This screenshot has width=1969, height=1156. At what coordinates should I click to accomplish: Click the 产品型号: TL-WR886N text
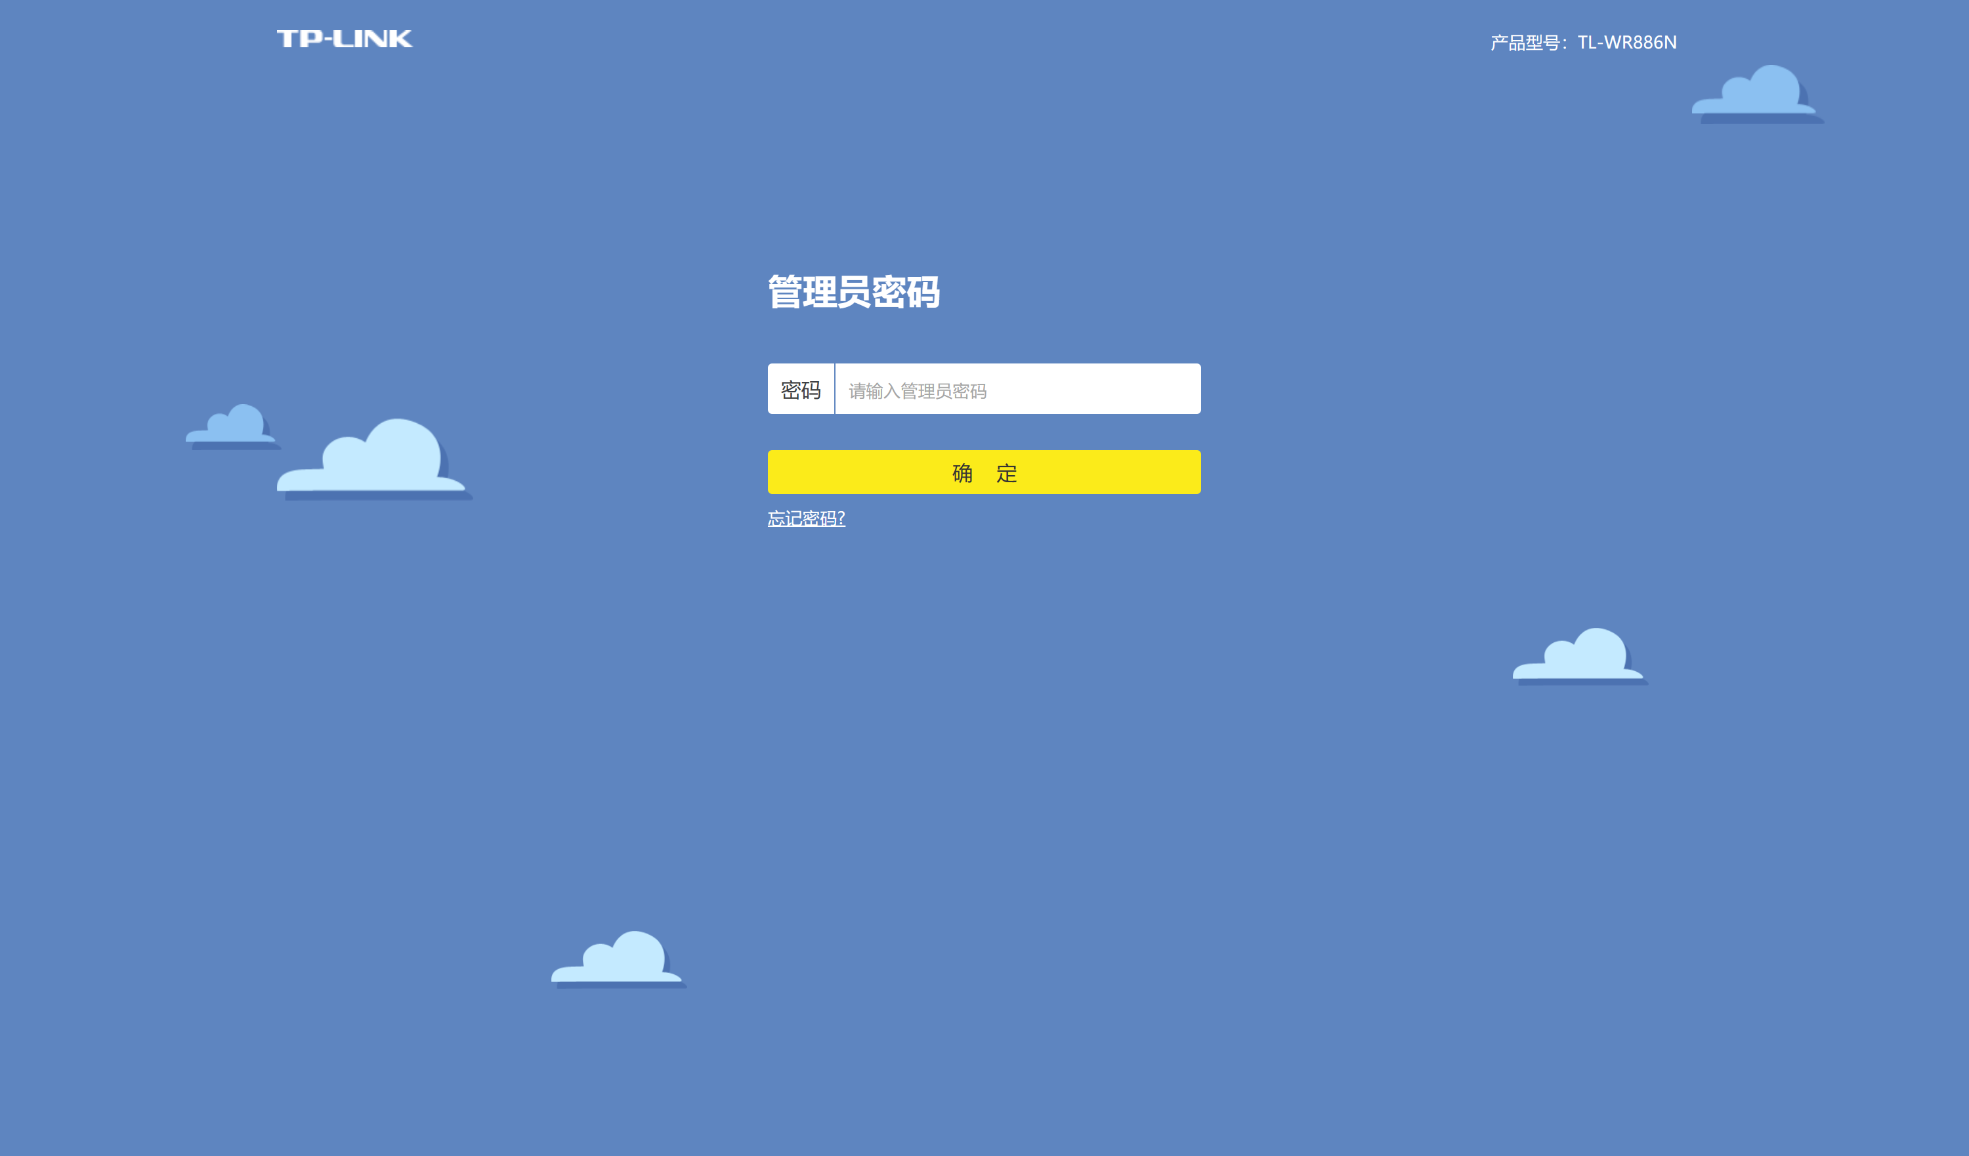tap(1583, 42)
